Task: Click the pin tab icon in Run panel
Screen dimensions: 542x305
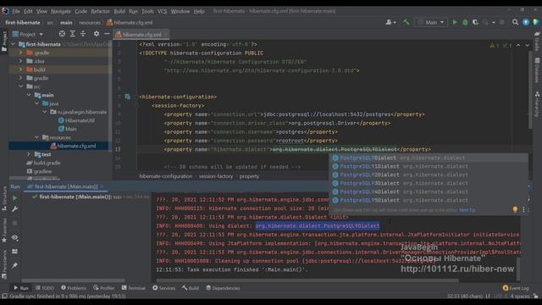Action: pos(14,265)
